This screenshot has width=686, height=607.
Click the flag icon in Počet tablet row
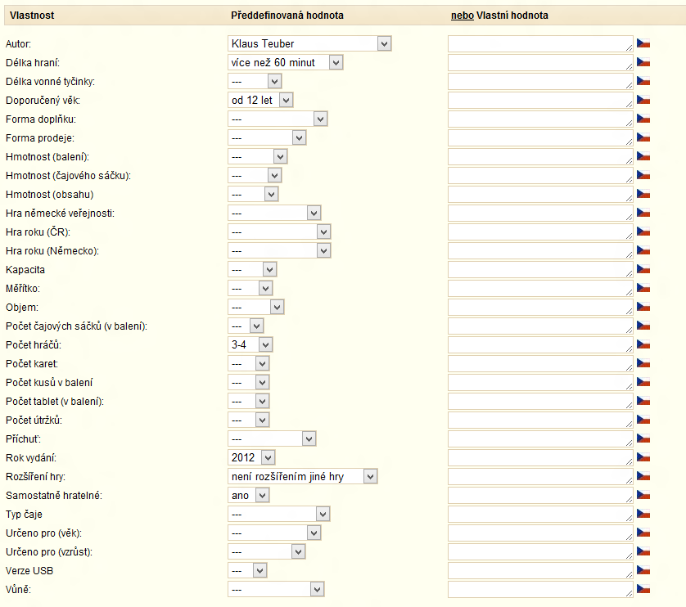[x=643, y=401]
